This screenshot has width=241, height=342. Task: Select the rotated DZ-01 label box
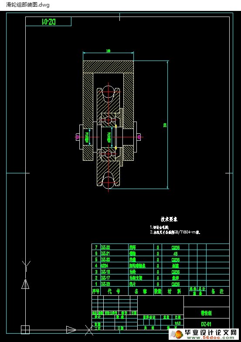[x=48, y=21]
